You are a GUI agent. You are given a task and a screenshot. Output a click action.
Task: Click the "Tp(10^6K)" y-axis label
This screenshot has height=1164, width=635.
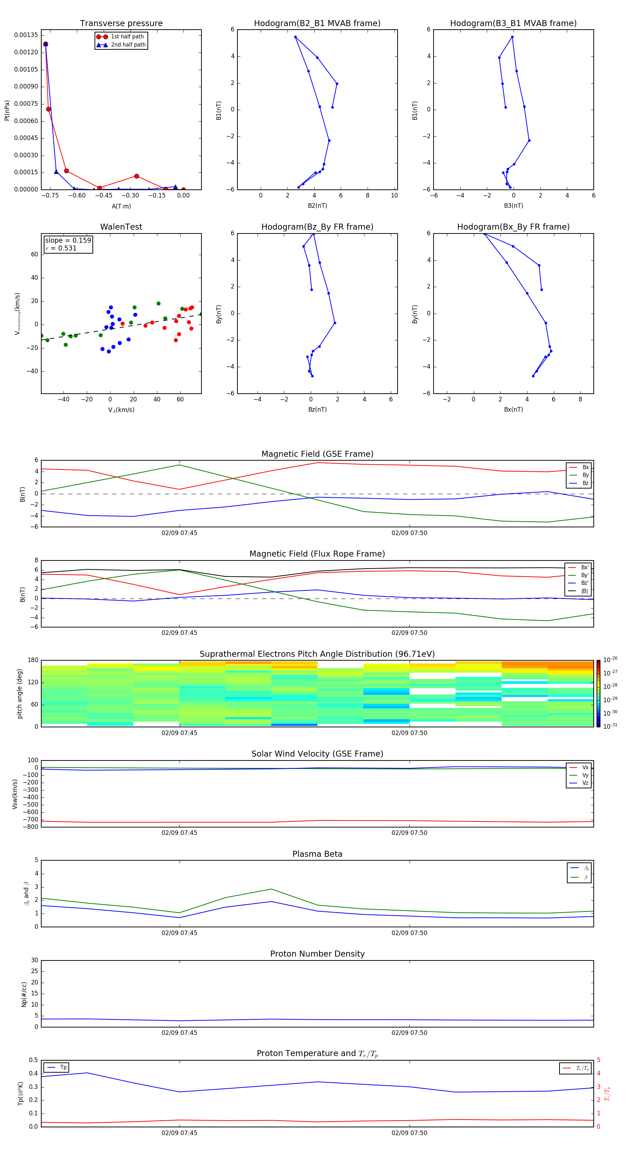20,1093
